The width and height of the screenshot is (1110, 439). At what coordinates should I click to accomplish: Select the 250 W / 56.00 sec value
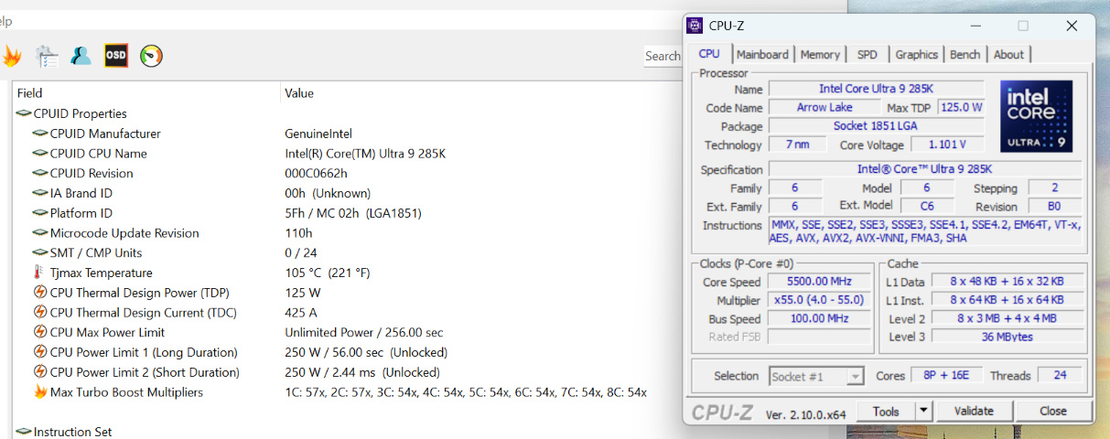[x=366, y=353]
